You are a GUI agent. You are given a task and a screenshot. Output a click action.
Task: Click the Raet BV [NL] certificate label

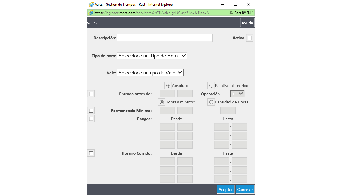244,13
